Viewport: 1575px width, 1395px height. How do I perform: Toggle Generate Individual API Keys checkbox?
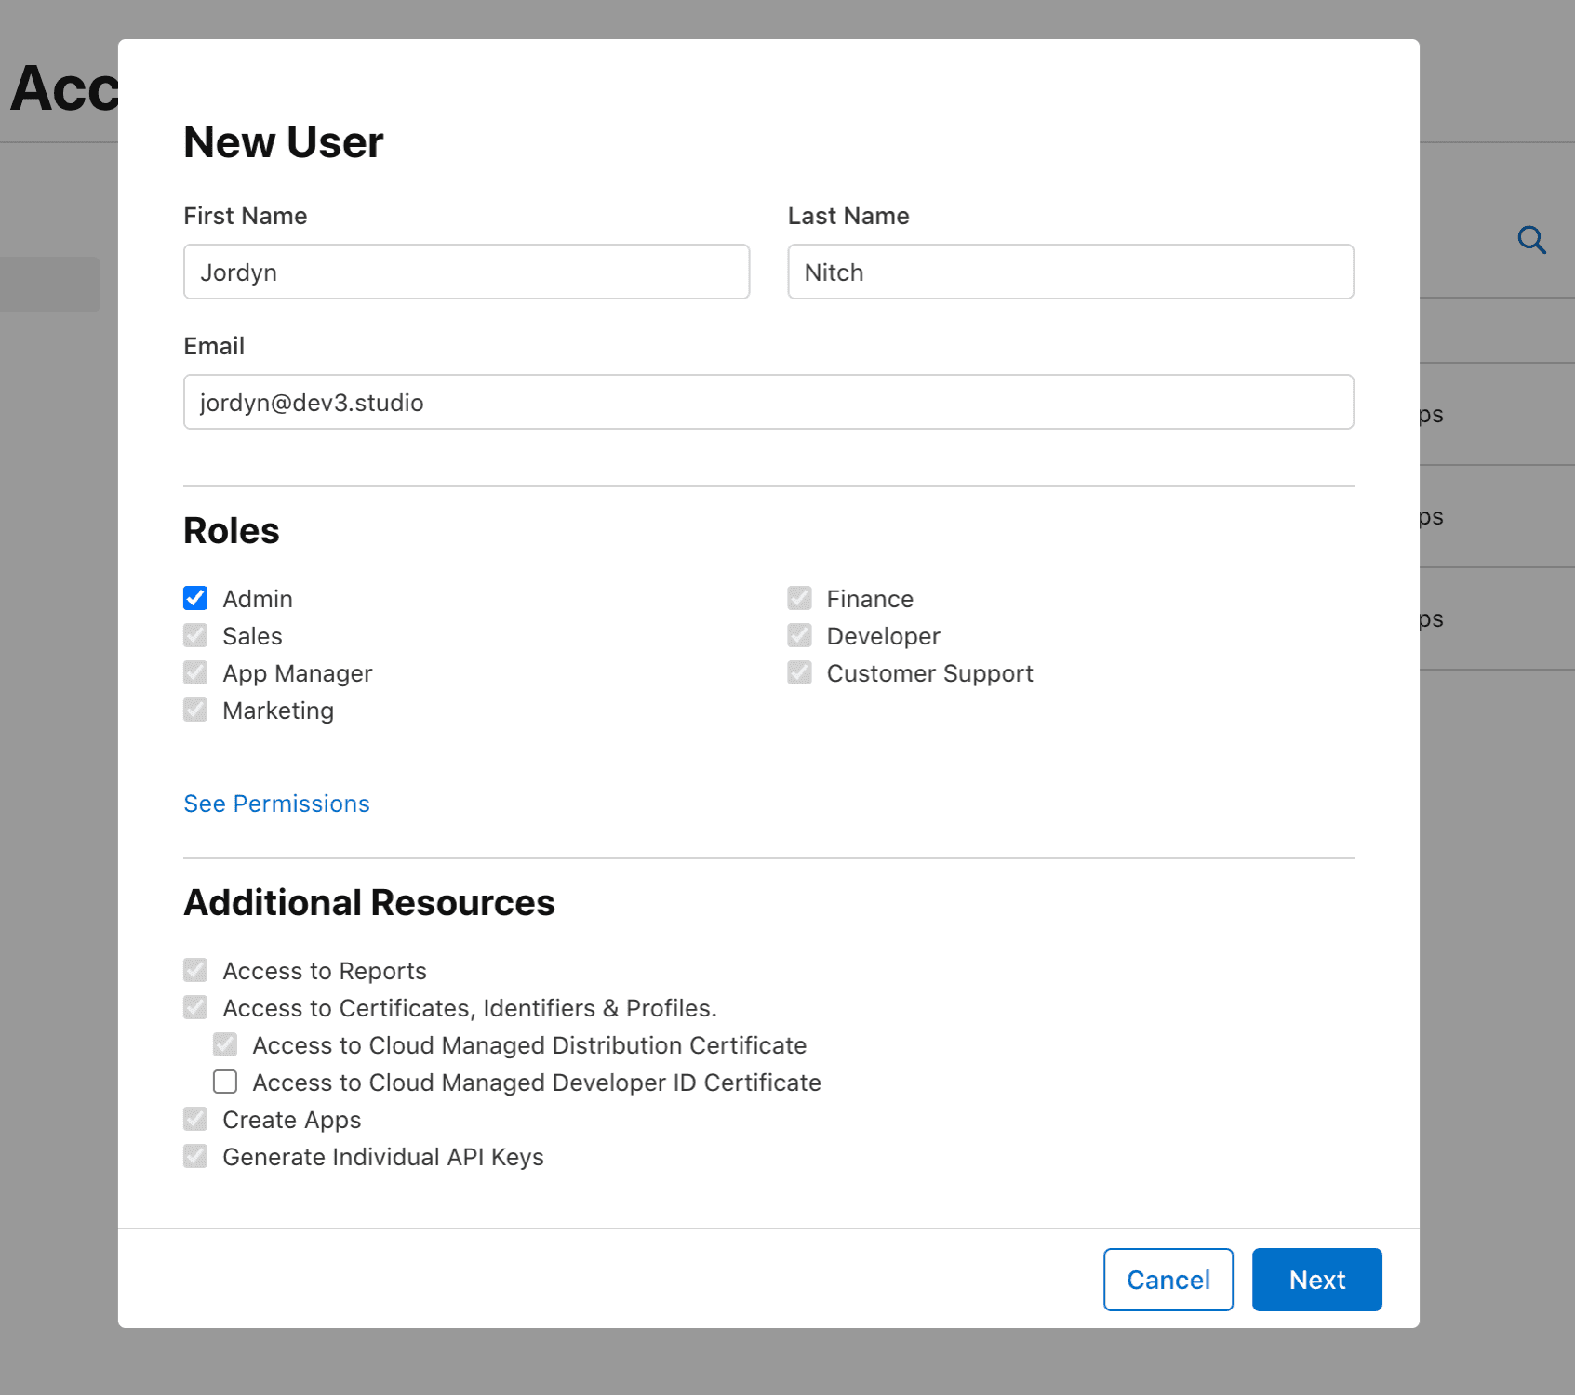(195, 1156)
